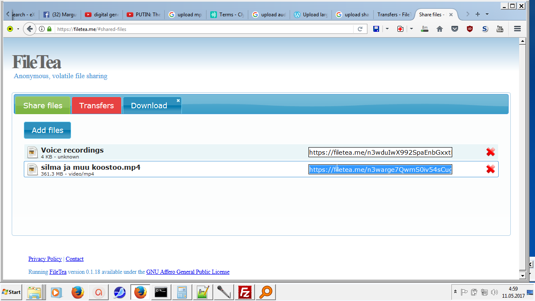
Task: Click the red cross toolbar extension icon
Action: click(400, 29)
